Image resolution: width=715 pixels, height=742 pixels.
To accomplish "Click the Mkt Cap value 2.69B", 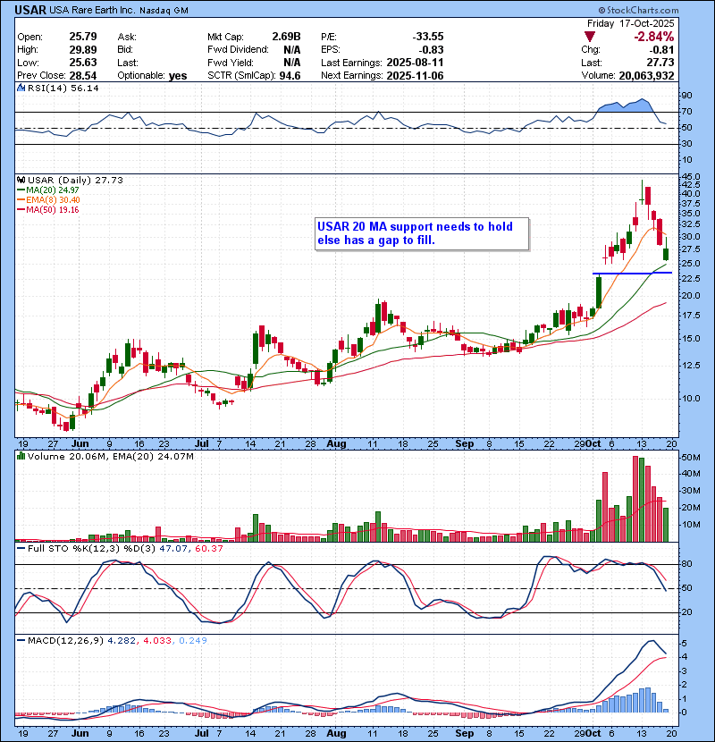I will click(286, 37).
